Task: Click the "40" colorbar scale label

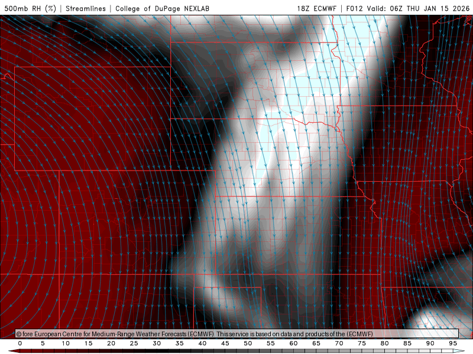Action: tap(202, 343)
